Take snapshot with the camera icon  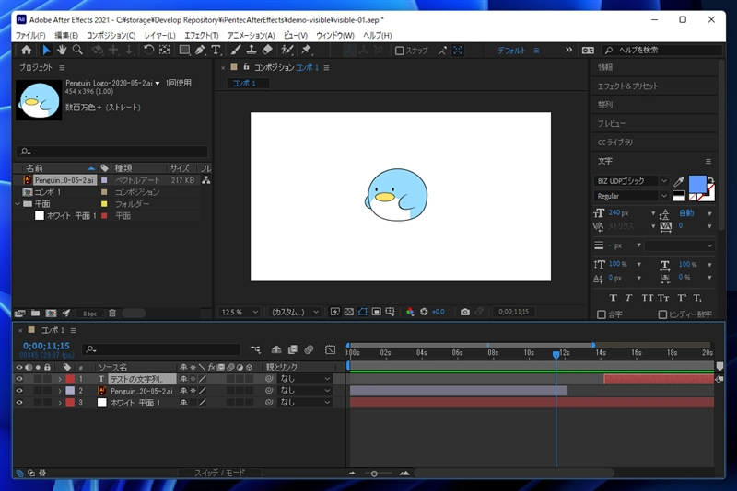465,312
